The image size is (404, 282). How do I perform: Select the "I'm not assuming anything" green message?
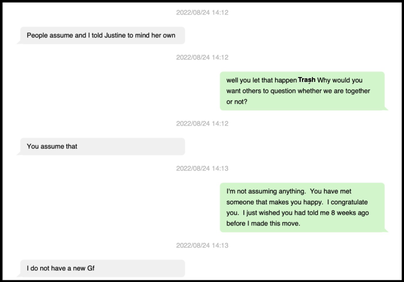(x=302, y=207)
